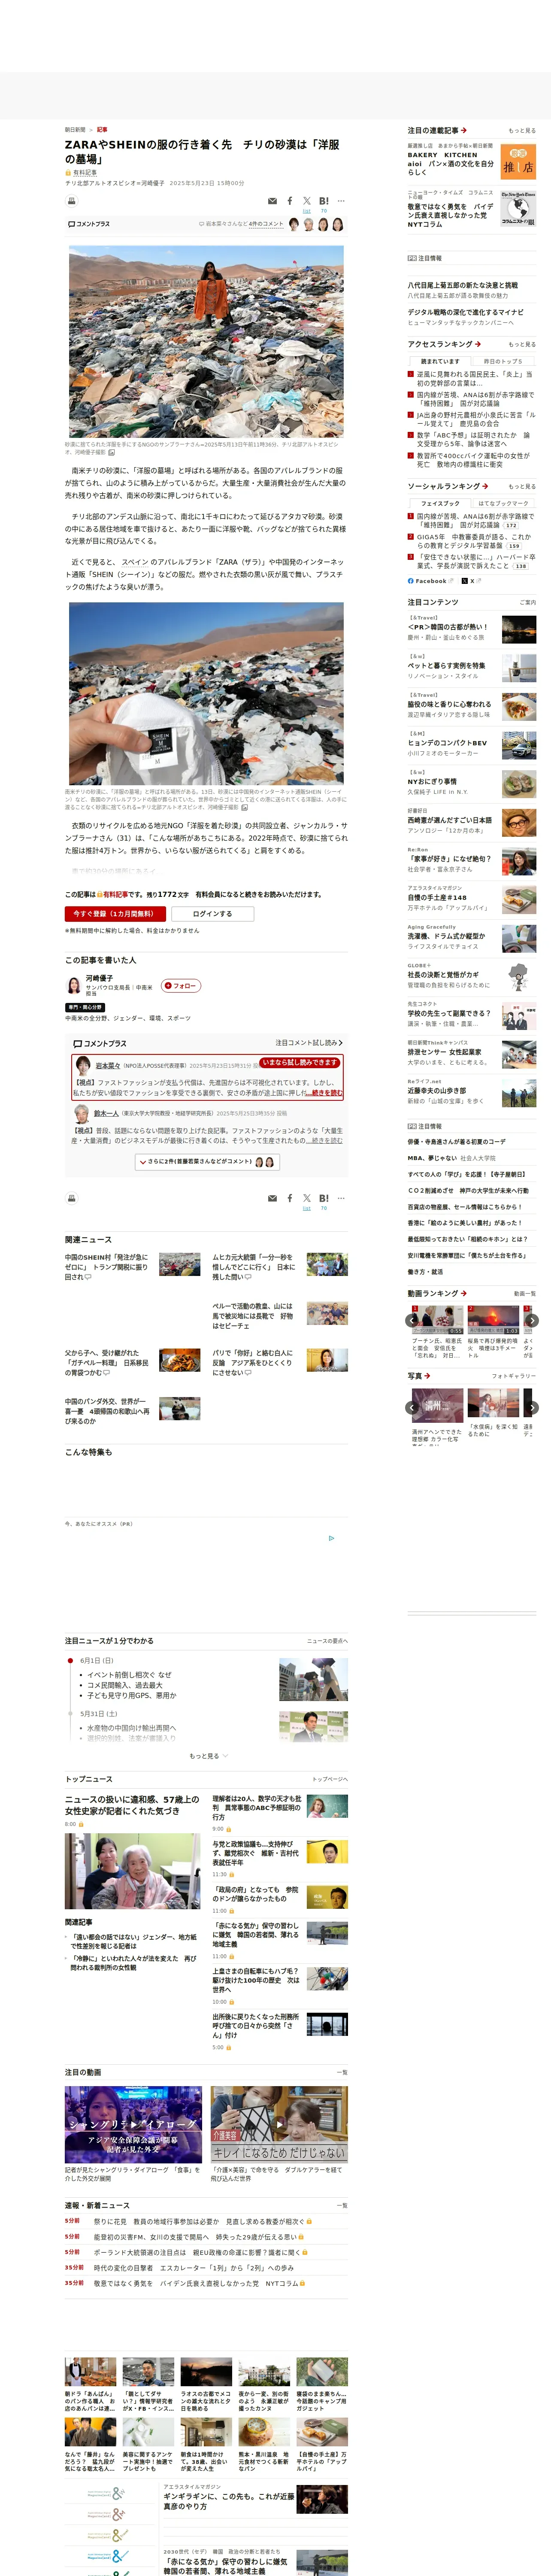Click enlarge icon under first photo caption

coord(111,452)
